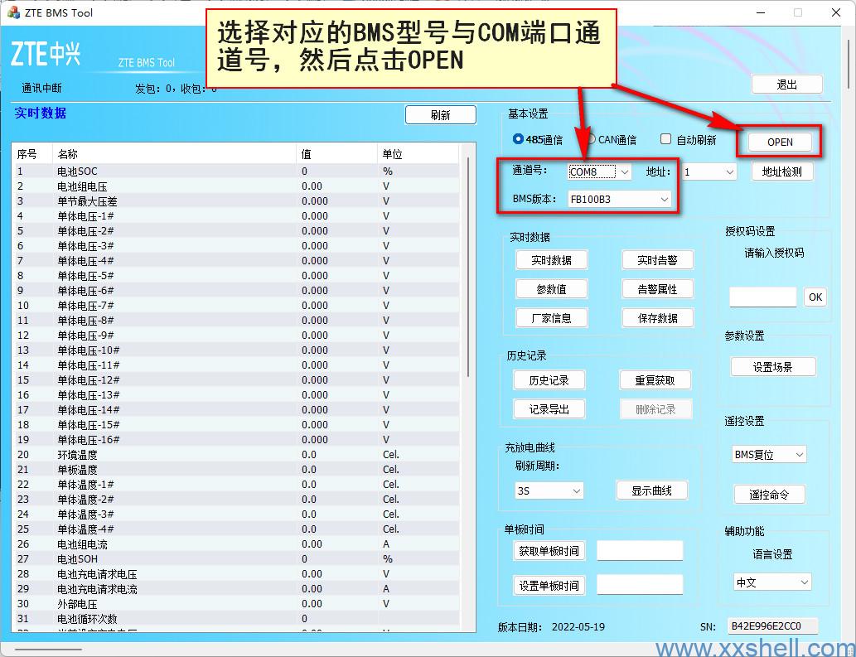The image size is (856, 657).
Task: Click the OPEN button
Action: tap(779, 142)
